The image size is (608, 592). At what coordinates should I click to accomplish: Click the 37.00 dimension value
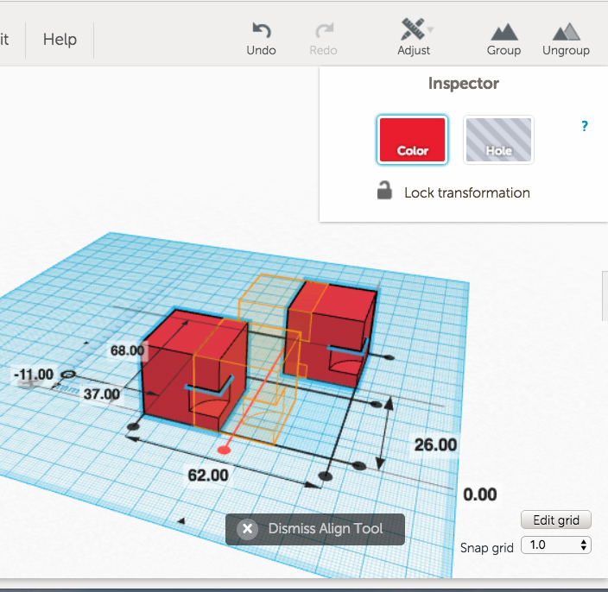(101, 394)
